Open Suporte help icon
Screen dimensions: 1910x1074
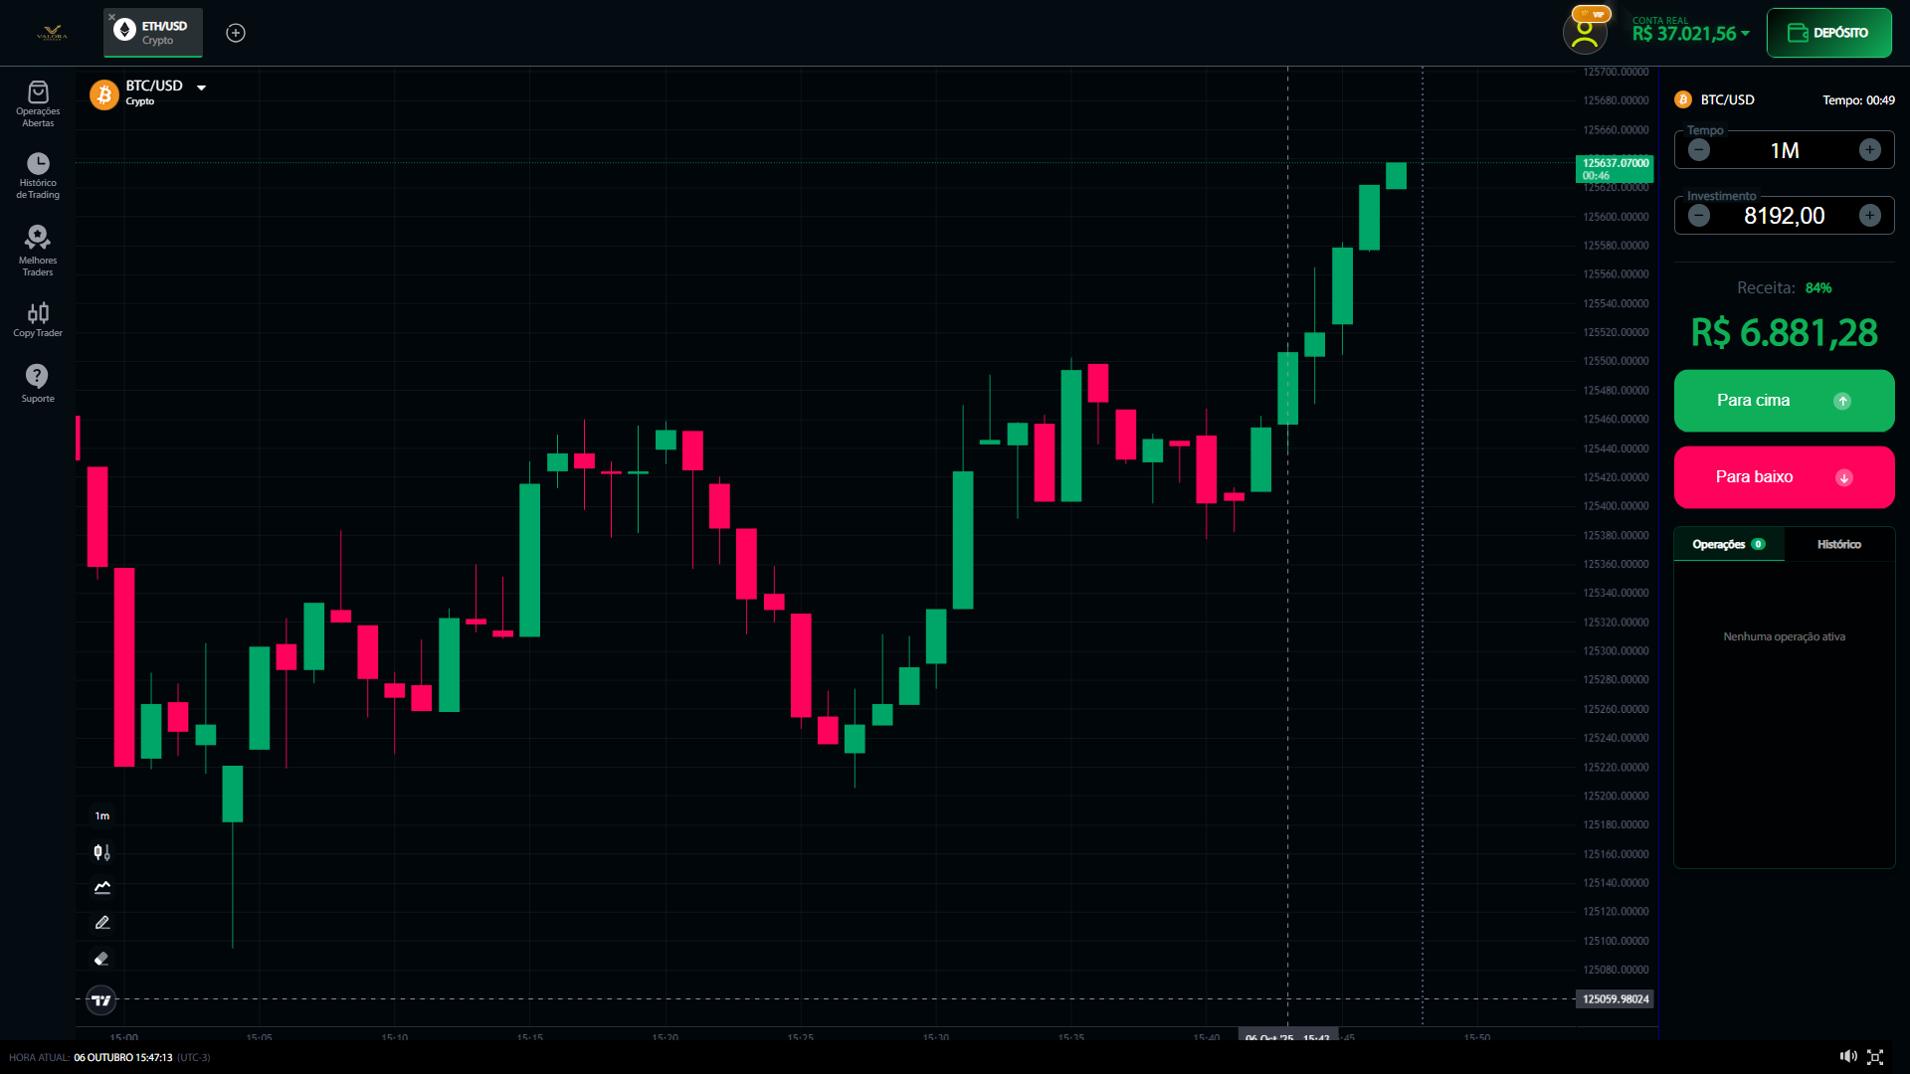tap(38, 383)
